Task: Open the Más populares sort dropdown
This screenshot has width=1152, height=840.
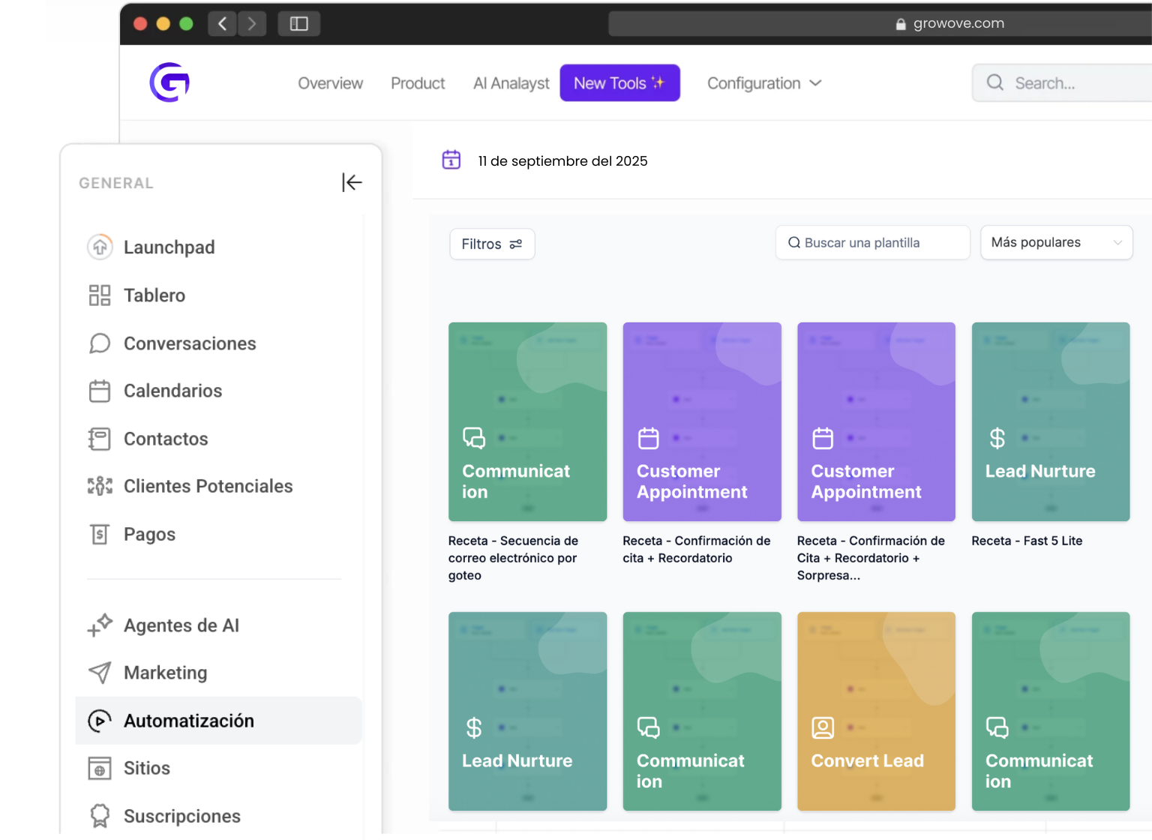Action: tap(1056, 243)
